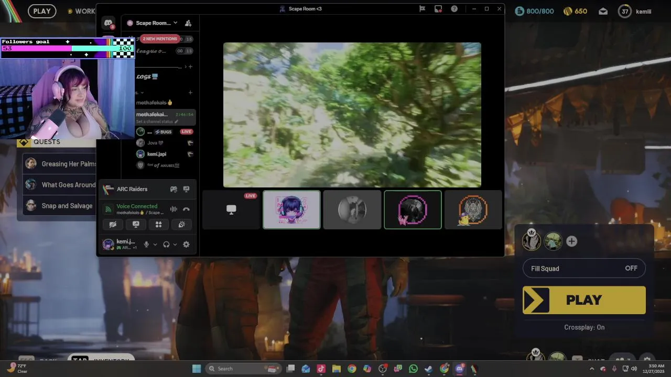Click the flag icon in the Discord title bar
Viewport: 671px width, 377px height.
click(422, 8)
